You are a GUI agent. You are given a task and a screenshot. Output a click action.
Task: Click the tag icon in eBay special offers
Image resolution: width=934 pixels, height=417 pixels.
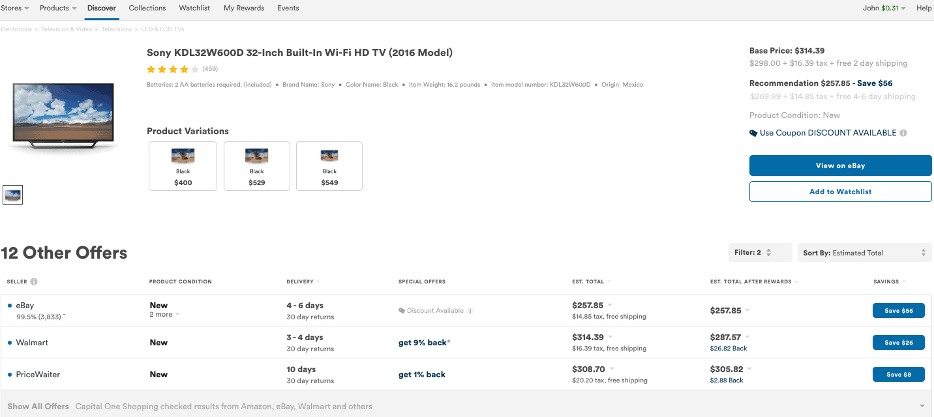click(402, 311)
